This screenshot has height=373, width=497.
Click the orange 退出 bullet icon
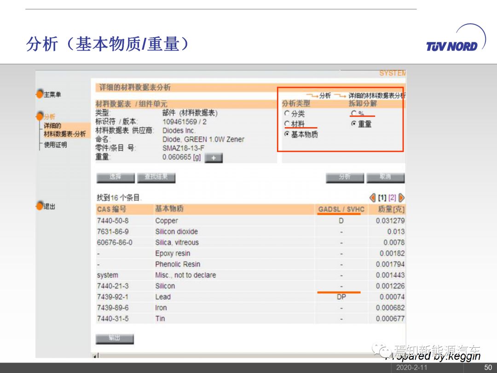[x=40, y=206]
